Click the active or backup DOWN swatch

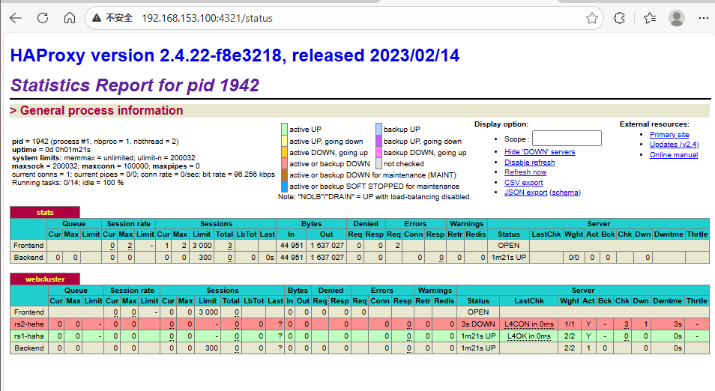point(285,163)
